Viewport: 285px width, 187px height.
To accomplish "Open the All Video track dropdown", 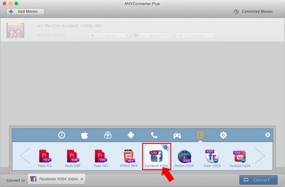I will pyautogui.click(x=152, y=36).
